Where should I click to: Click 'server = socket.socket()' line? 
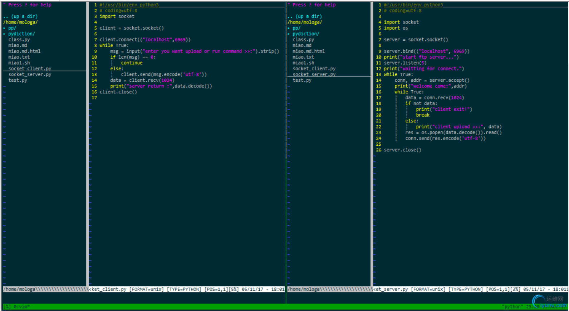click(416, 40)
